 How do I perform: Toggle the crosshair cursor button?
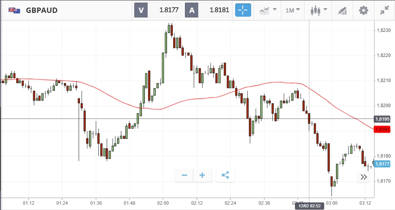[243, 10]
